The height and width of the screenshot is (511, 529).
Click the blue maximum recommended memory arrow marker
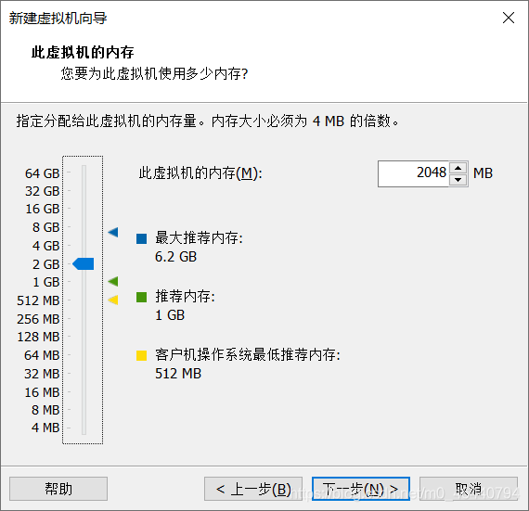click(113, 232)
